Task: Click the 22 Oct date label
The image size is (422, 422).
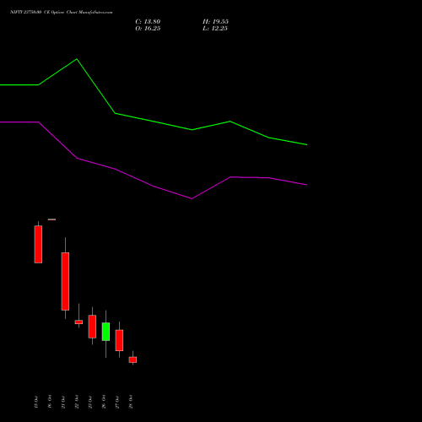Action: [77, 402]
